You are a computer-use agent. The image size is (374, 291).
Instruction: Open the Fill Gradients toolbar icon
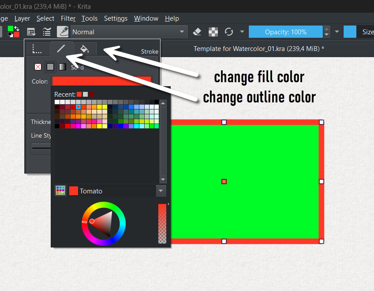click(x=47, y=32)
